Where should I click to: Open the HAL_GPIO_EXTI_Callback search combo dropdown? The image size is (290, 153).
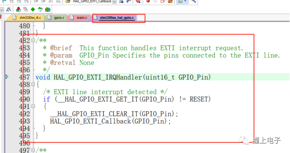pyautogui.click(x=115, y=2)
